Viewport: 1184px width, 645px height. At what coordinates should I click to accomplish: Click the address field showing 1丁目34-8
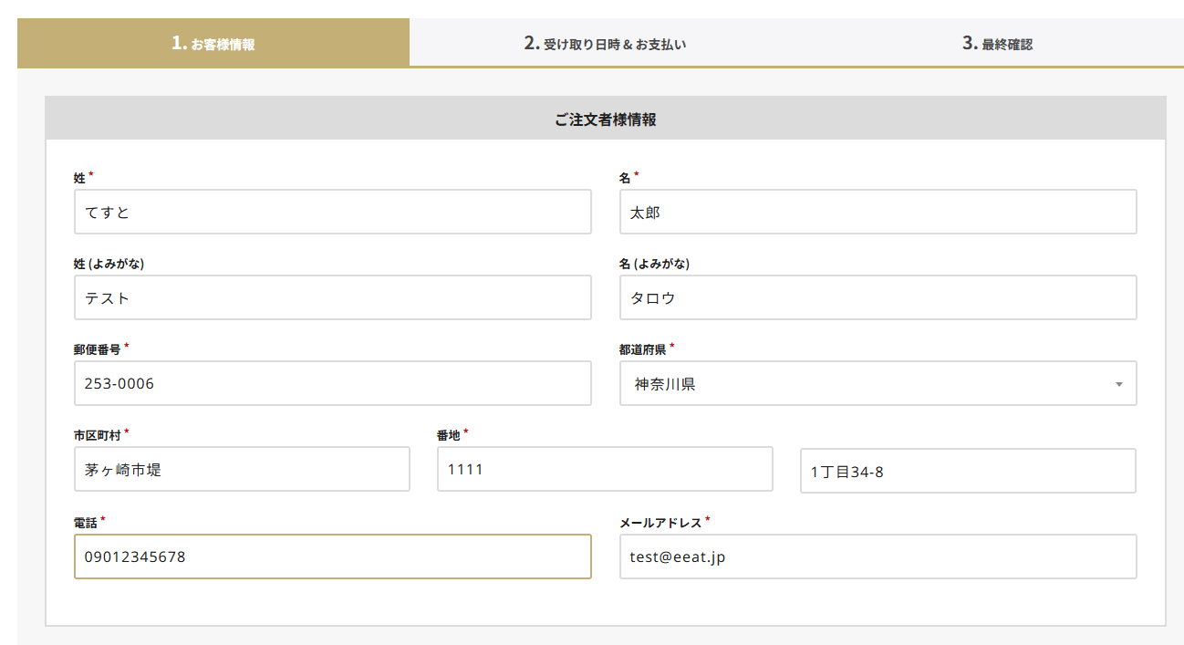968,472
